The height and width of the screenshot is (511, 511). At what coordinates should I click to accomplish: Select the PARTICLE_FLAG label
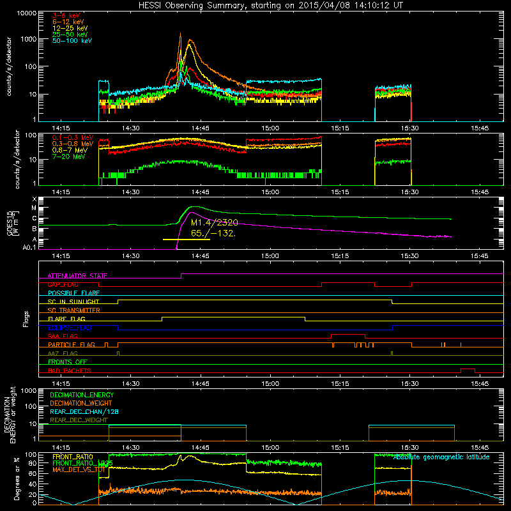click(72, 344)
